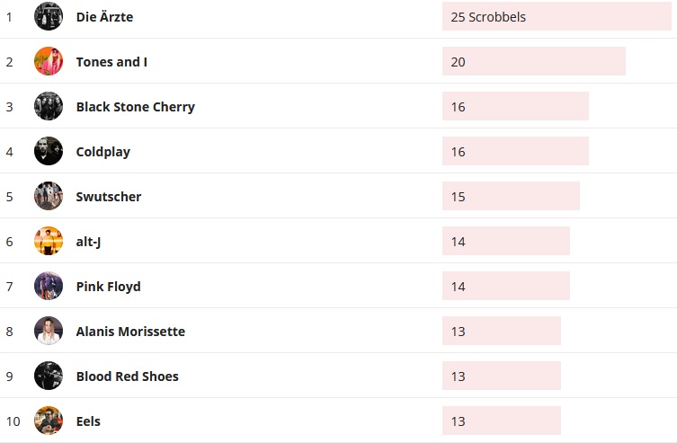Go to Tones and I artist page
Screen dimensions: 677x443
[x=111, y=62]
